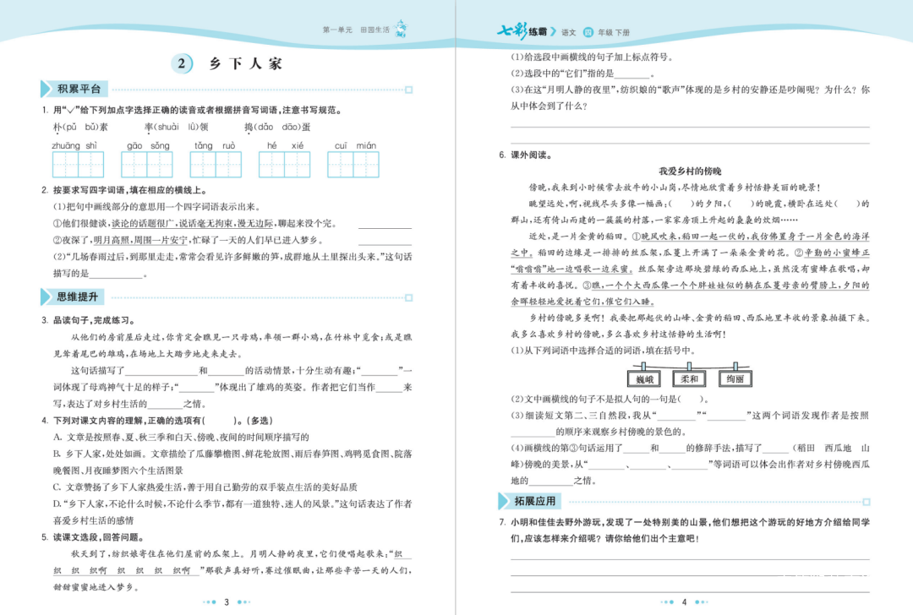The height and width of the screenshot is (615, 913).
Task: Click the circled 四 grade badge
Action: (588, 33)
